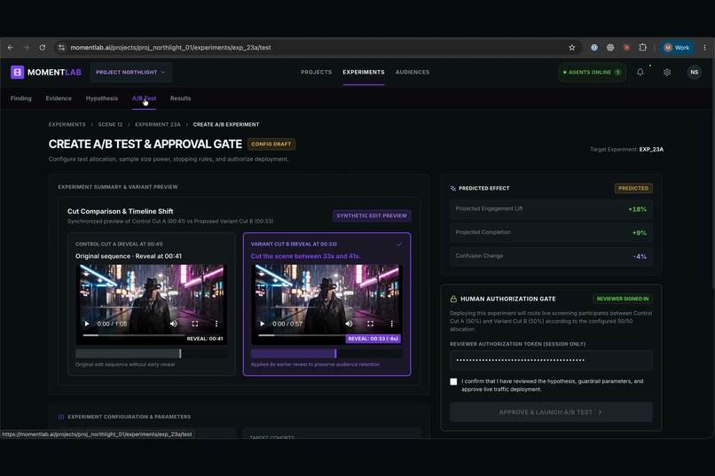Viewport: 715px width, 476px height.
Task: Reload the page with the refresh icon
Action: (43, 47)
